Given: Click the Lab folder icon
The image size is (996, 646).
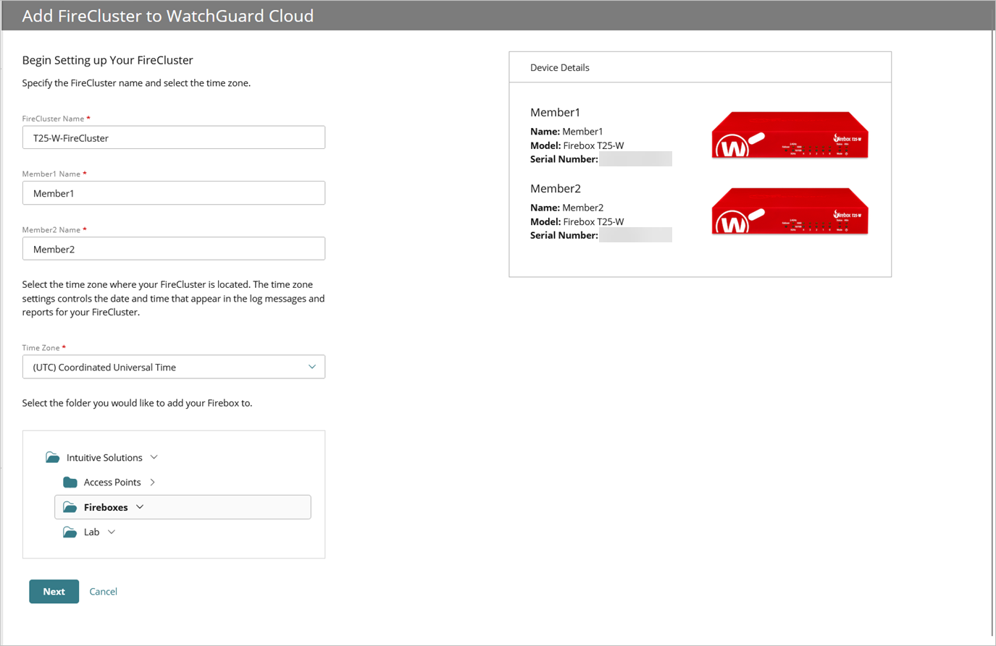Looking at the screenshot, I should [70, 532].
